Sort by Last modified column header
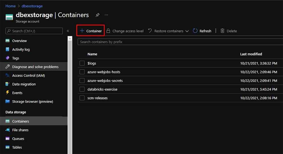This screenshot has width=283, height=154. (251, 54)
